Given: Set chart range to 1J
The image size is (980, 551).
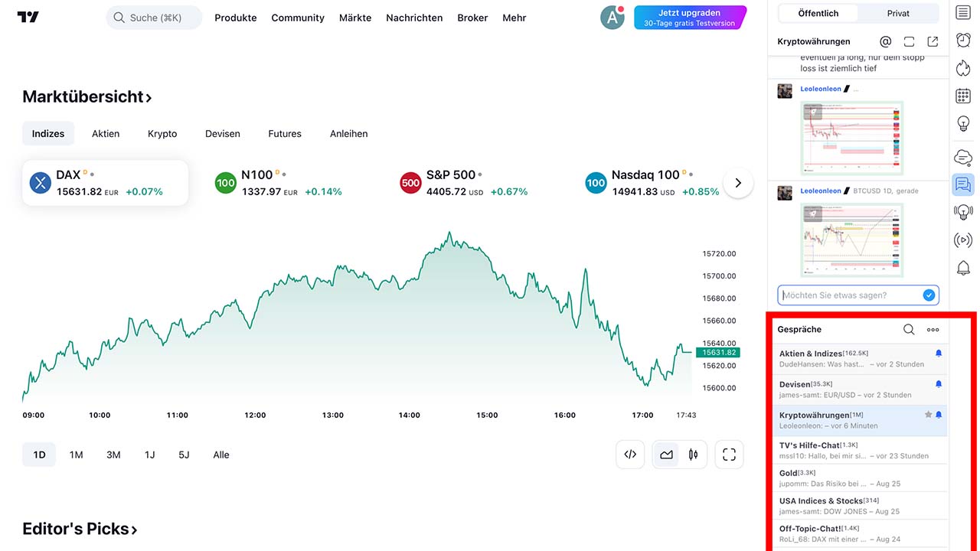Looking at the screenshot, I should [x=149, y=455].
